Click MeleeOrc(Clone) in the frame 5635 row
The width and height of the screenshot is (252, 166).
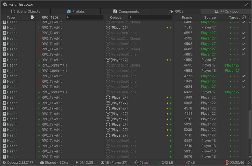(124, 151)
